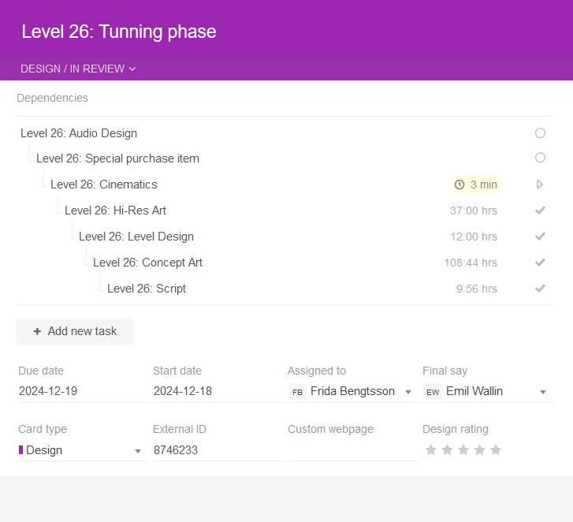Expand the Assigned to dropdown arrow
The width and height of the screenshot is (573, 522).
pos(408,392)
